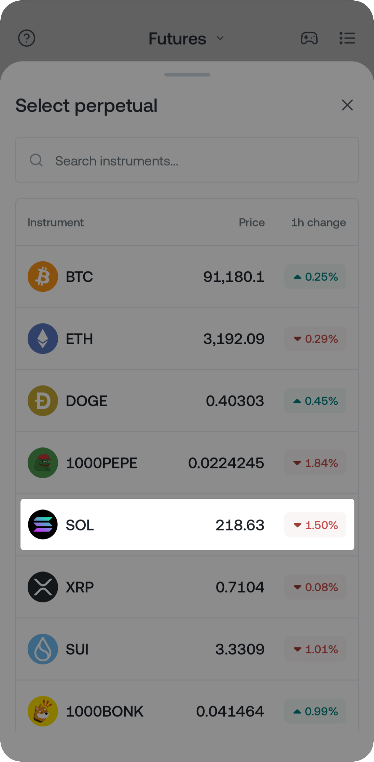Viewport: 374px width, 762px height.
Task: Sort by the Price column header
Action: click(252, 223)
